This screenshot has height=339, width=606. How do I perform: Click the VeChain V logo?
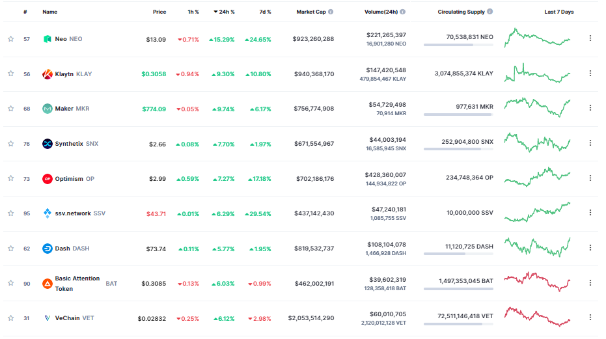47,318
